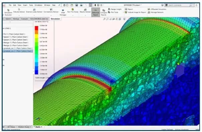Open the Connections Advisor
Image resolution: width=202 pixels, height=132 pixels.
click(51, 11)
